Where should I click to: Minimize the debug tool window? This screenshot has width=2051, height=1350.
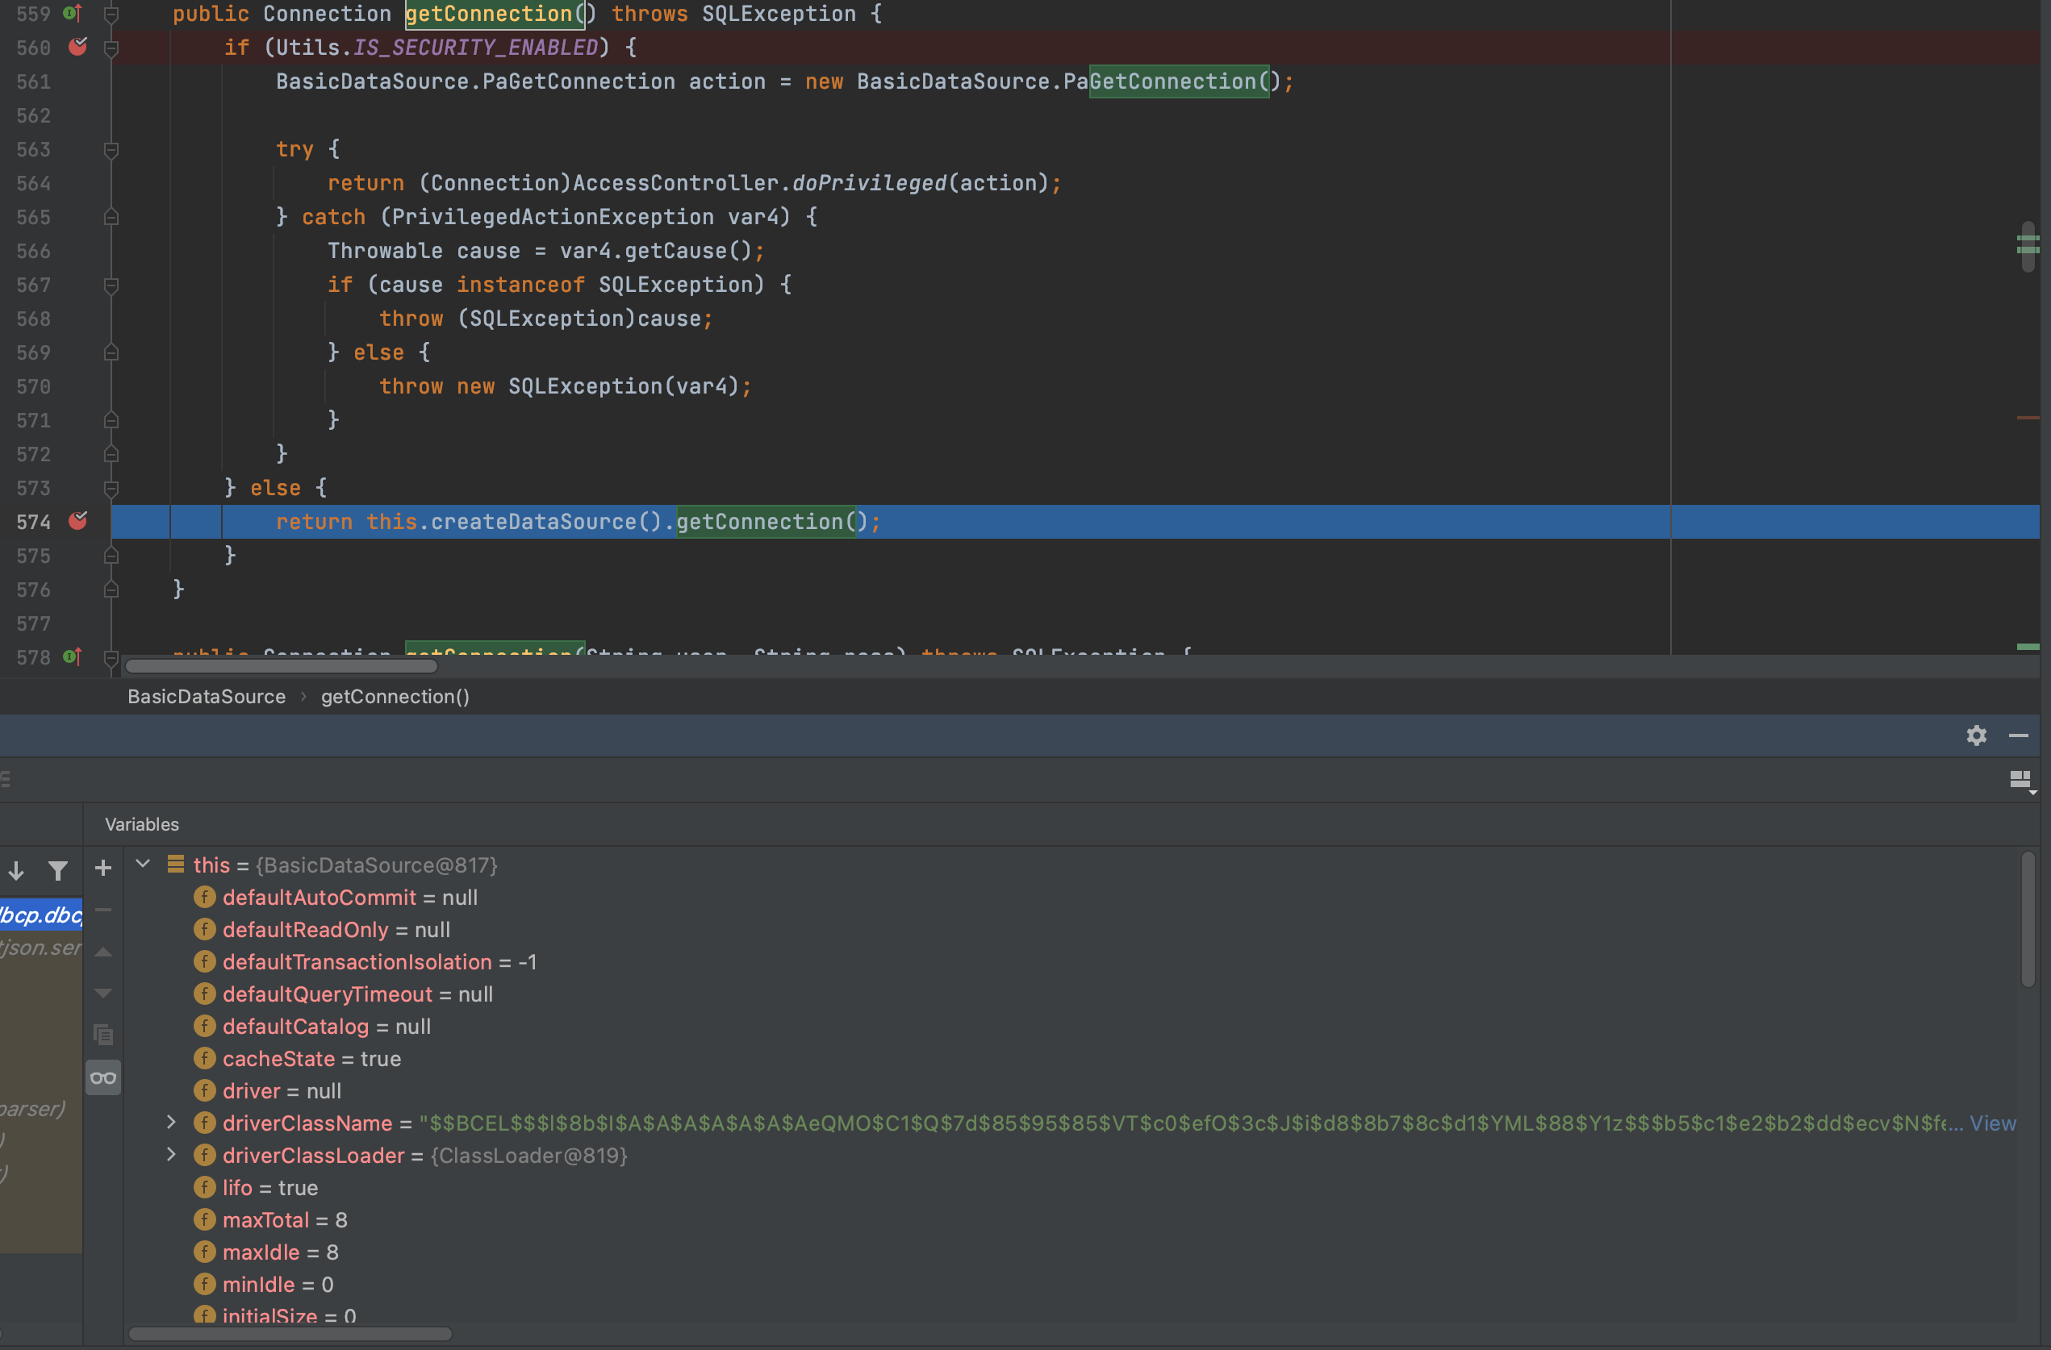pos(2018,735)
